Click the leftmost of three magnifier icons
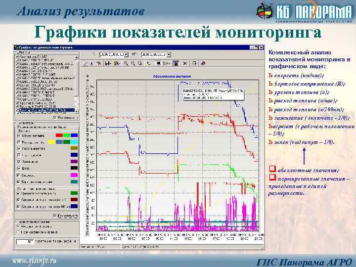 126,64
